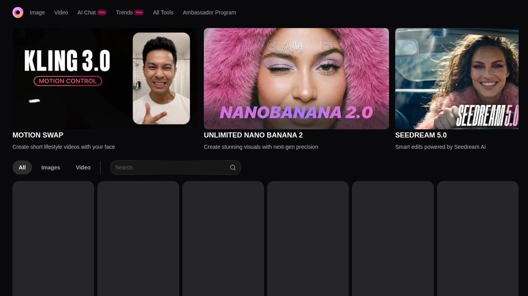Viewport: 528px width, 296px height.
Task: Click the SEEDREAM 5.0 title
Action: click(421, 135)
